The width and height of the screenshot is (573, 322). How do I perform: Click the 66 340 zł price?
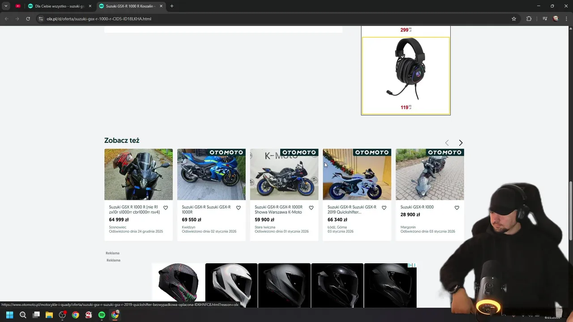[337, 220]
